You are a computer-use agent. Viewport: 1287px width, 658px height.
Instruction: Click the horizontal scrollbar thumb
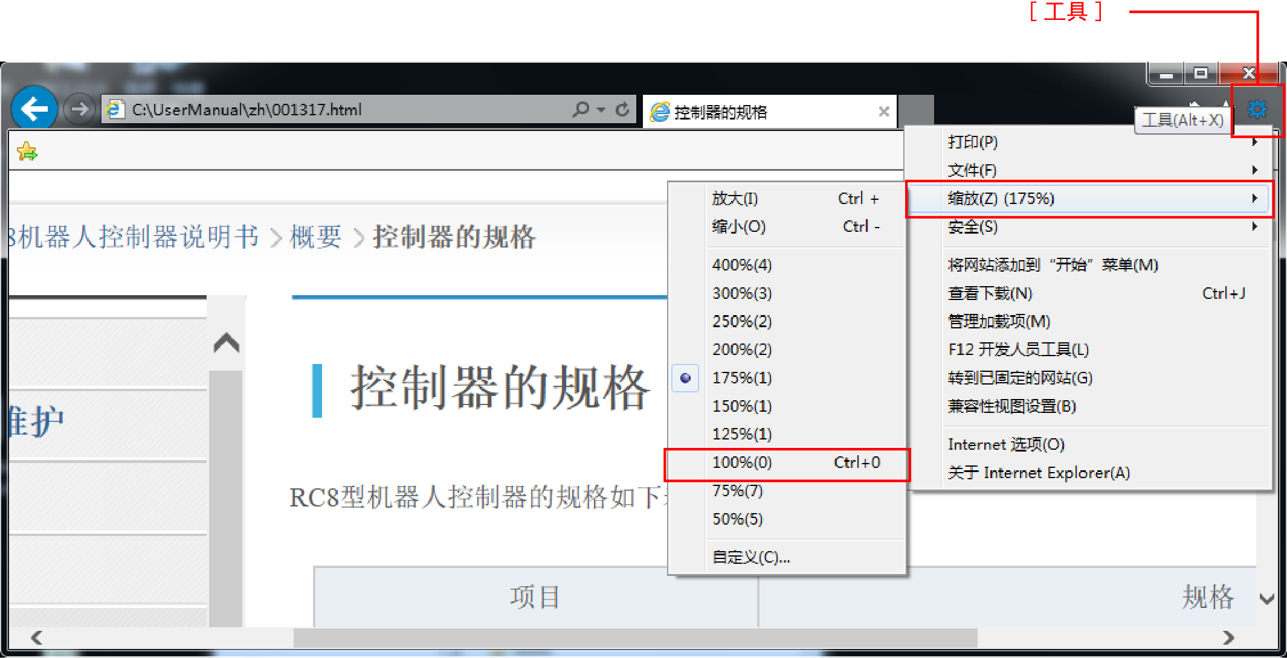point(634,637)
